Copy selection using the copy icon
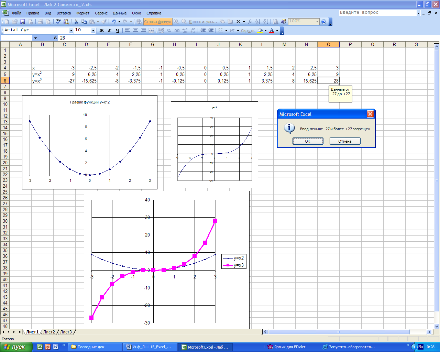440x352 pixels. (x=84, y=22)
